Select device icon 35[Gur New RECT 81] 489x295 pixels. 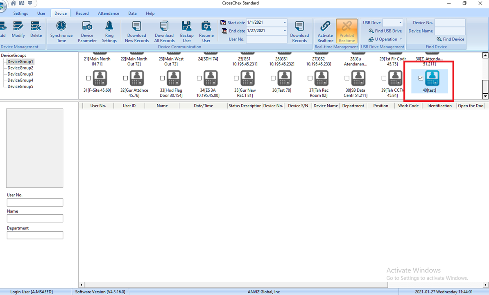[x=248, y=78]
